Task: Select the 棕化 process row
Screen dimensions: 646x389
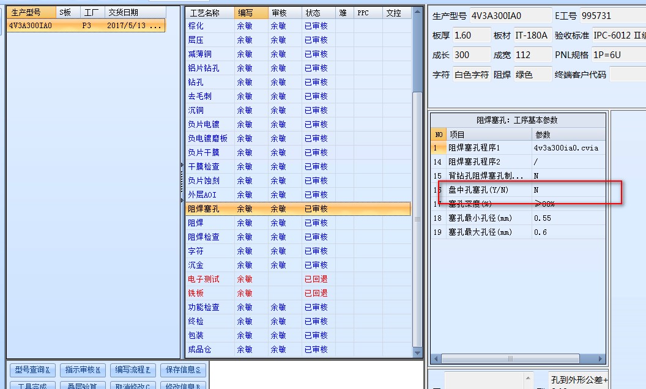Action: point(299,26)
